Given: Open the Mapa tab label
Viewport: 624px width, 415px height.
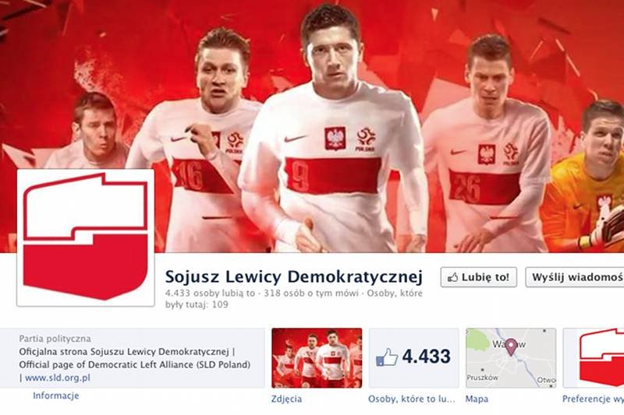Looking at the screenshot, I should [x=477, y=399].
